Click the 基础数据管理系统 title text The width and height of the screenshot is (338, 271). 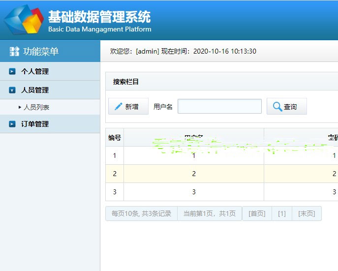99,17
